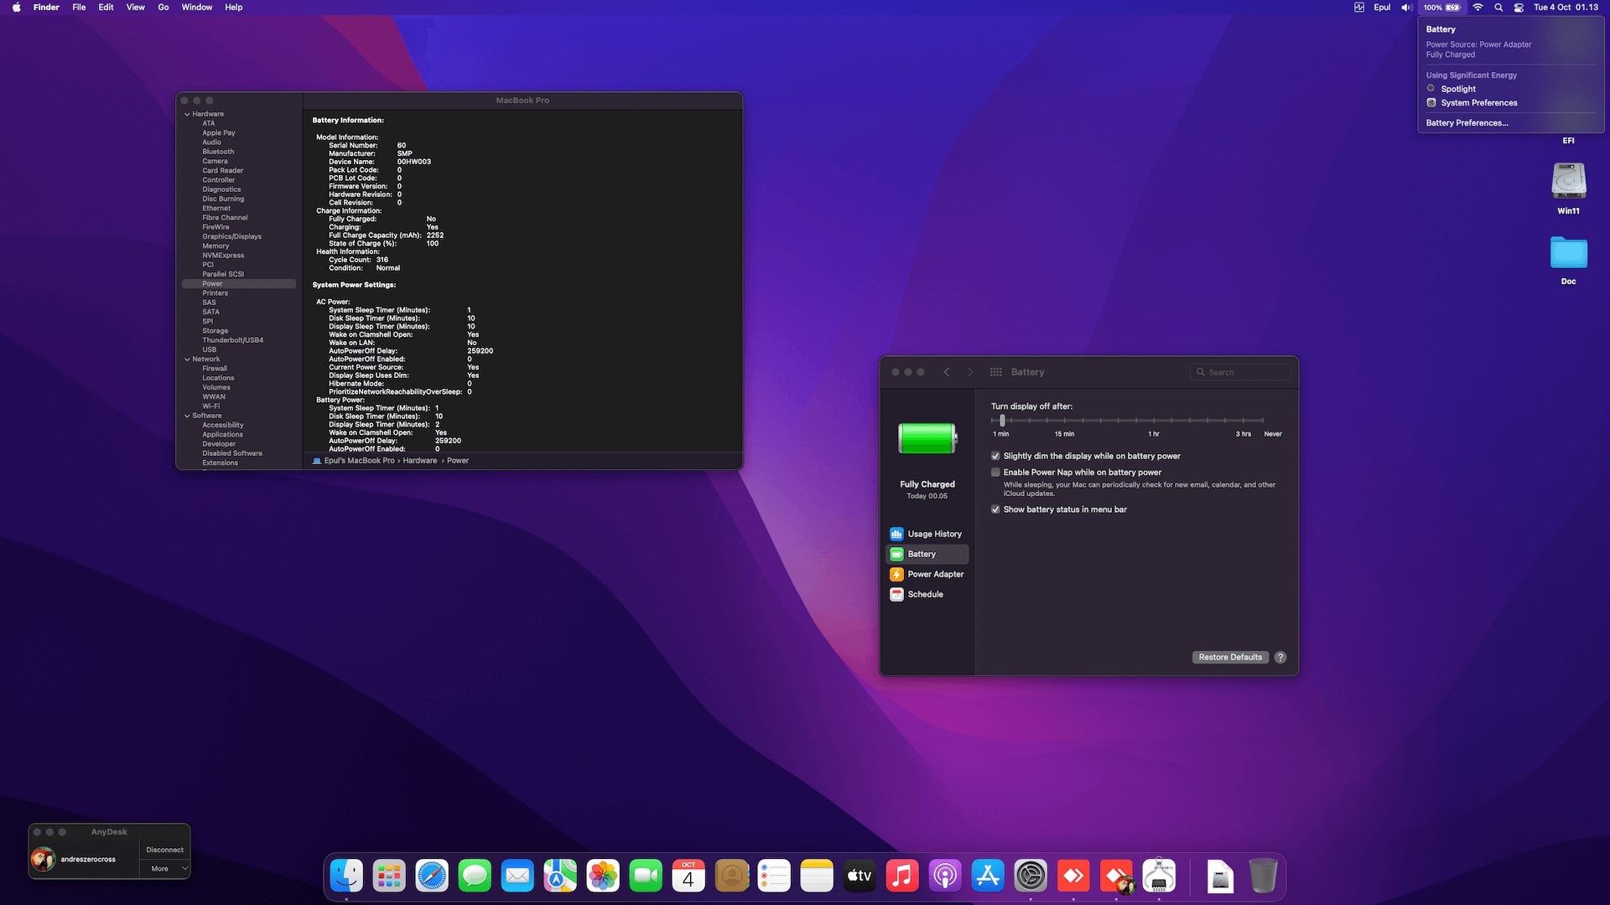
Task: Select Usage History in Battery sidebar
Action: [x=927, y=534]
